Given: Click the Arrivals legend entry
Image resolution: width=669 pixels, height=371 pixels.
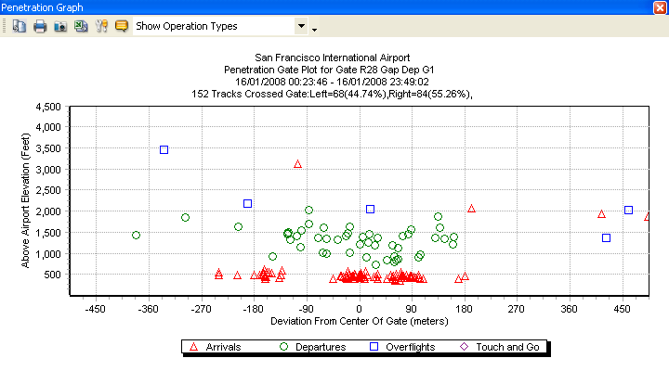Looking at the screenshot, I should [x=216, y=347].
